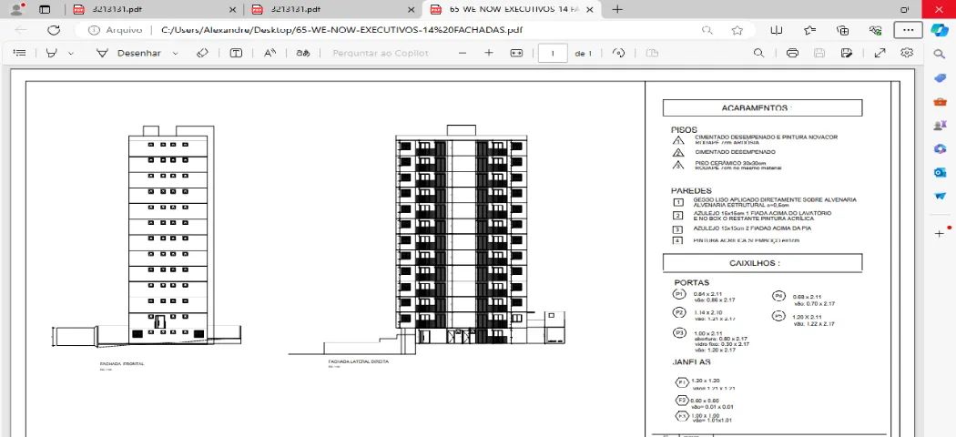Screen dimensions: 956x437
Task: Search within the PDF document
Action: (x=758, y=53)
